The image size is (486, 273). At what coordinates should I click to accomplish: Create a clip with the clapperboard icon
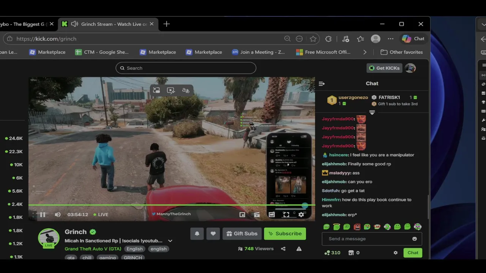coord(257,215)
